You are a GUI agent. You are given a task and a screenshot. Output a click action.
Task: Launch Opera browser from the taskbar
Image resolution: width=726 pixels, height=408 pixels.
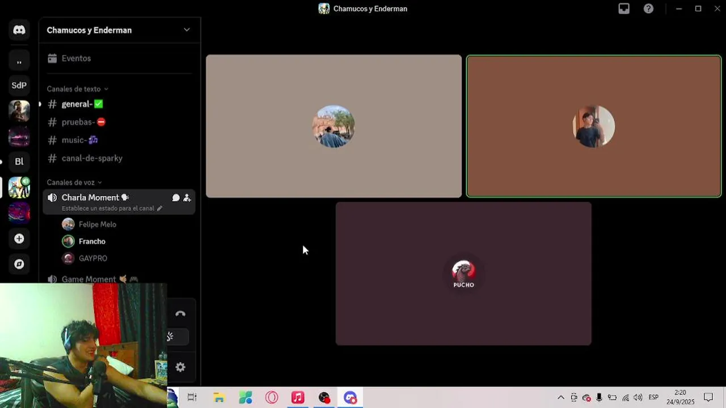pos(272,398)
